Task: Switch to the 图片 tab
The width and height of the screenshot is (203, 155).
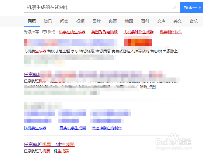Action: coord(97,21)
